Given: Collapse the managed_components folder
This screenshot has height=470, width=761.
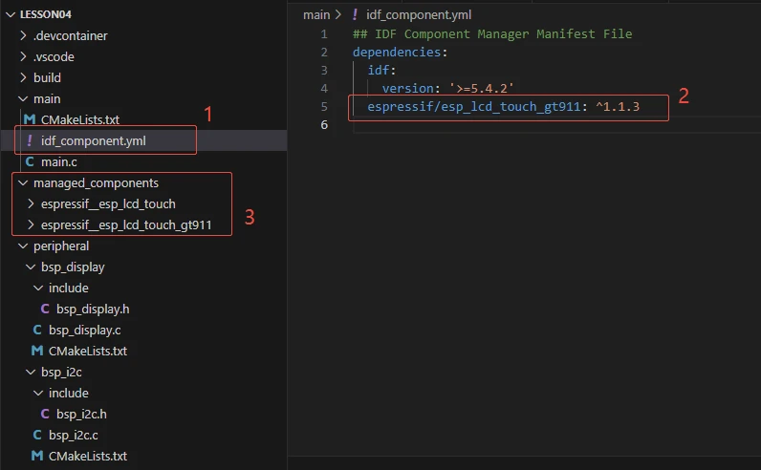Looking at the screenshot, I should point(24,182).
